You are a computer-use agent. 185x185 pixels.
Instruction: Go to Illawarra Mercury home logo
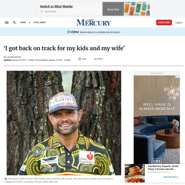tap(93, 23)
